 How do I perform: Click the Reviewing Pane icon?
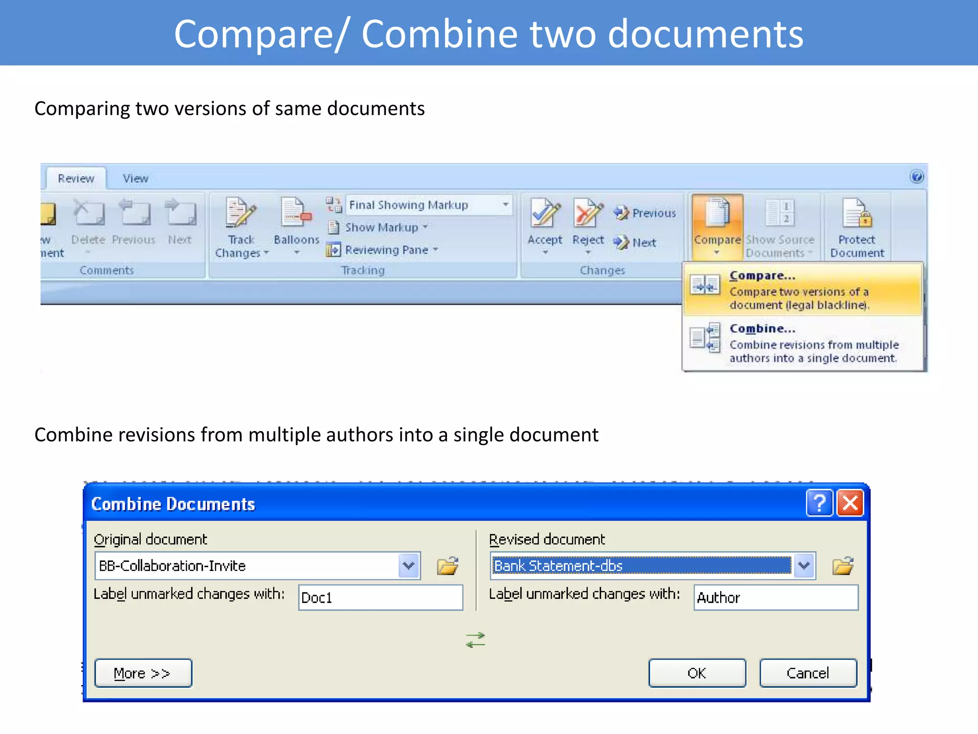333,249
